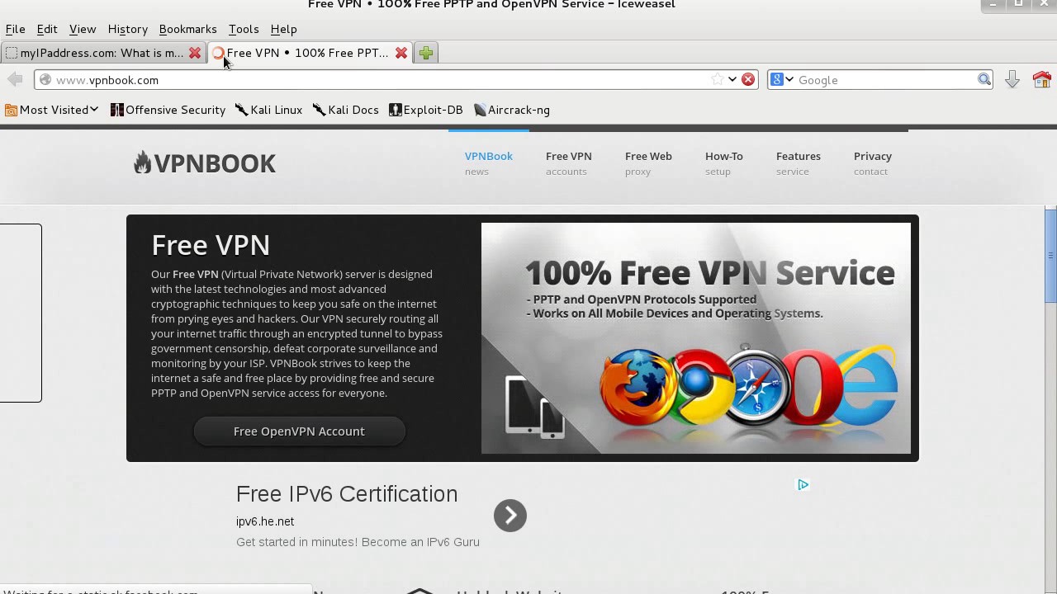Click the Internet Explorer icon in banner
The height and width of the screenshot is (594, 1057).
[867, 386]
